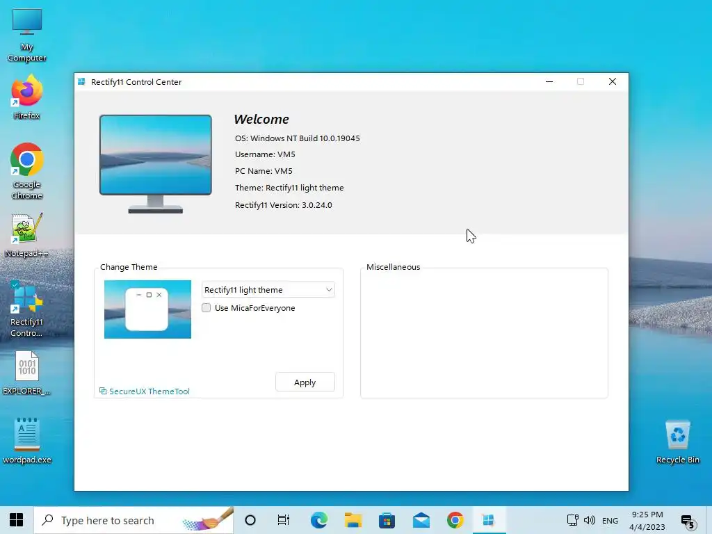Open Mail app from taskbar

pyautogui.click(x=421, y=520)
